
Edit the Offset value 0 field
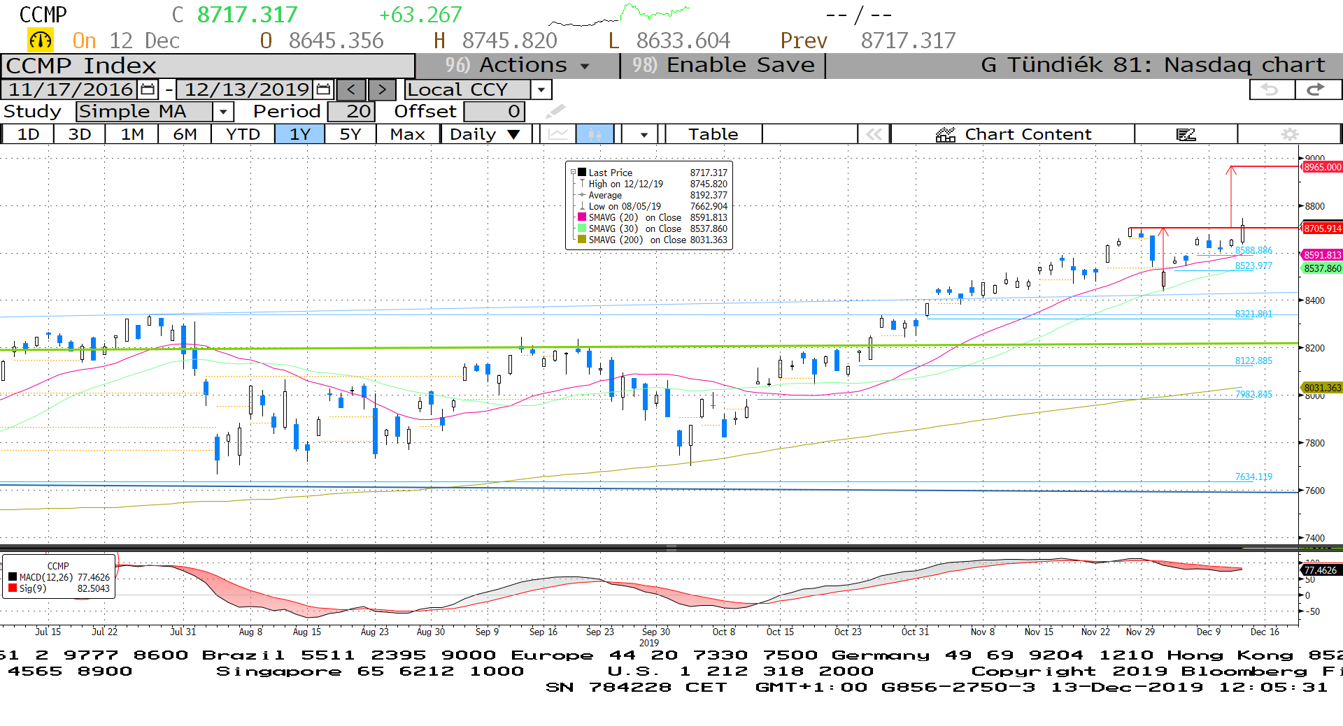point(494,111)
